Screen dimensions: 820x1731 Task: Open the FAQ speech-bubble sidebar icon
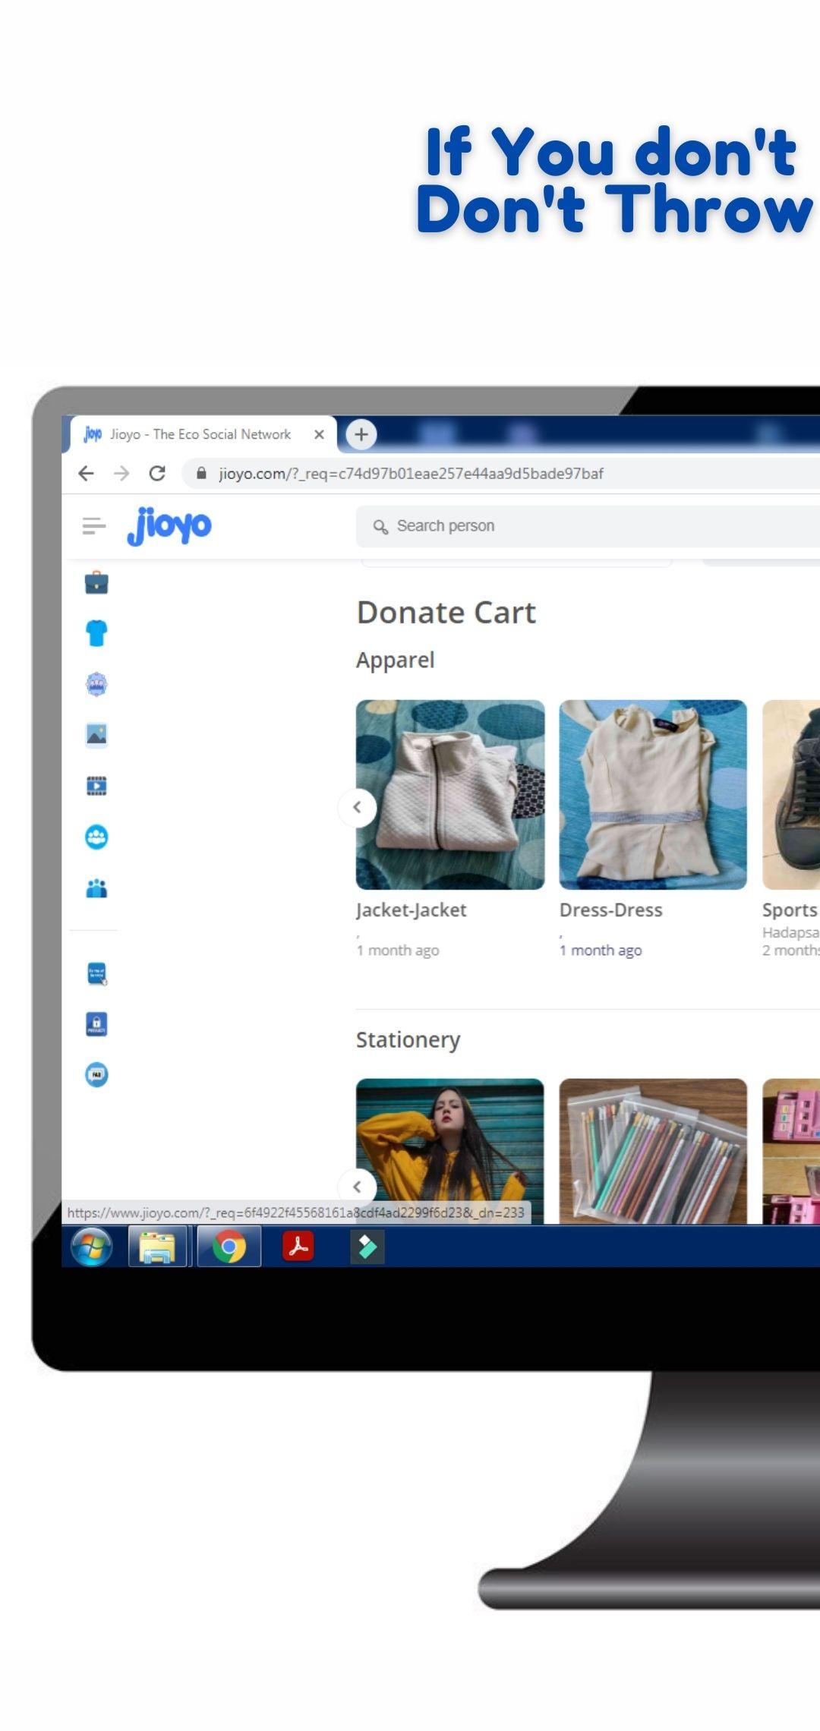coord(96,1074)
